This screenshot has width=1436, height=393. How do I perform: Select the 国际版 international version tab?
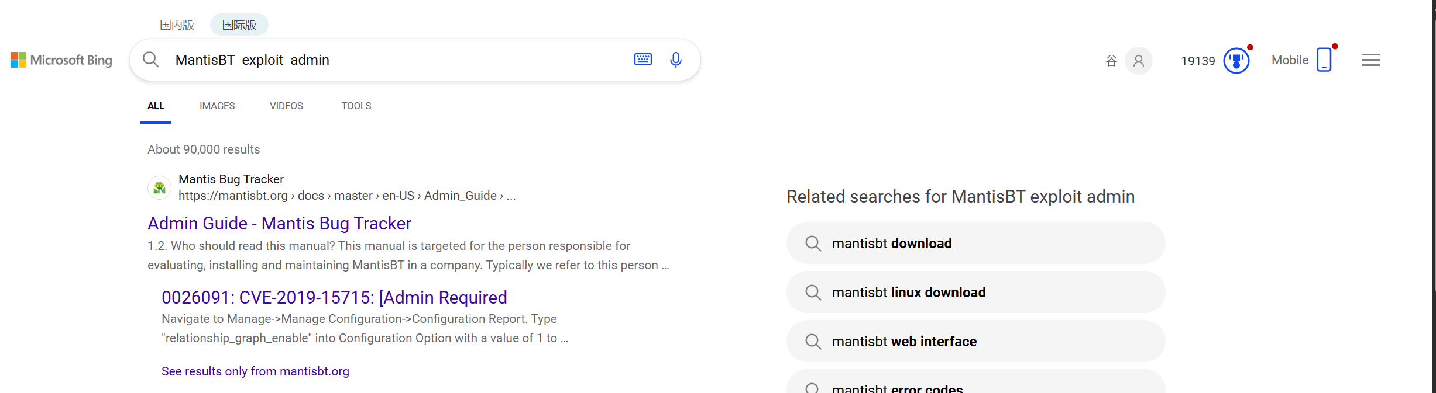pyautogui.click(x=239, y=25)
